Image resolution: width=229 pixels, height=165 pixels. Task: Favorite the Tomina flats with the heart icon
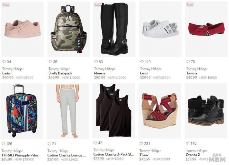tap(188, 62)
